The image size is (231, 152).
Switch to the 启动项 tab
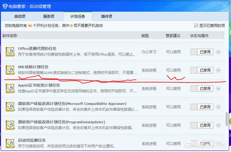(19, 16)
